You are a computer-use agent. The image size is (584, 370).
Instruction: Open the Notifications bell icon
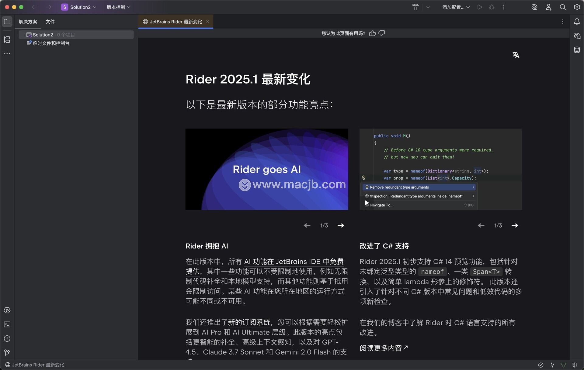[x=577, y=22]
